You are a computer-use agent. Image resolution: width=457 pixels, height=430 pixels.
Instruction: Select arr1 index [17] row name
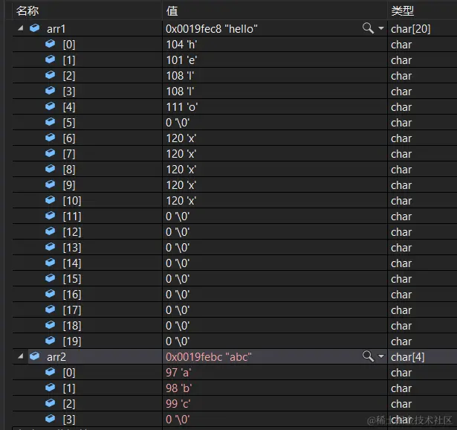(72, 310)
